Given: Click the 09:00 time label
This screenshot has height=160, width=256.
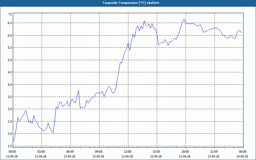Looking at the screenshot, I should point(99,152).
